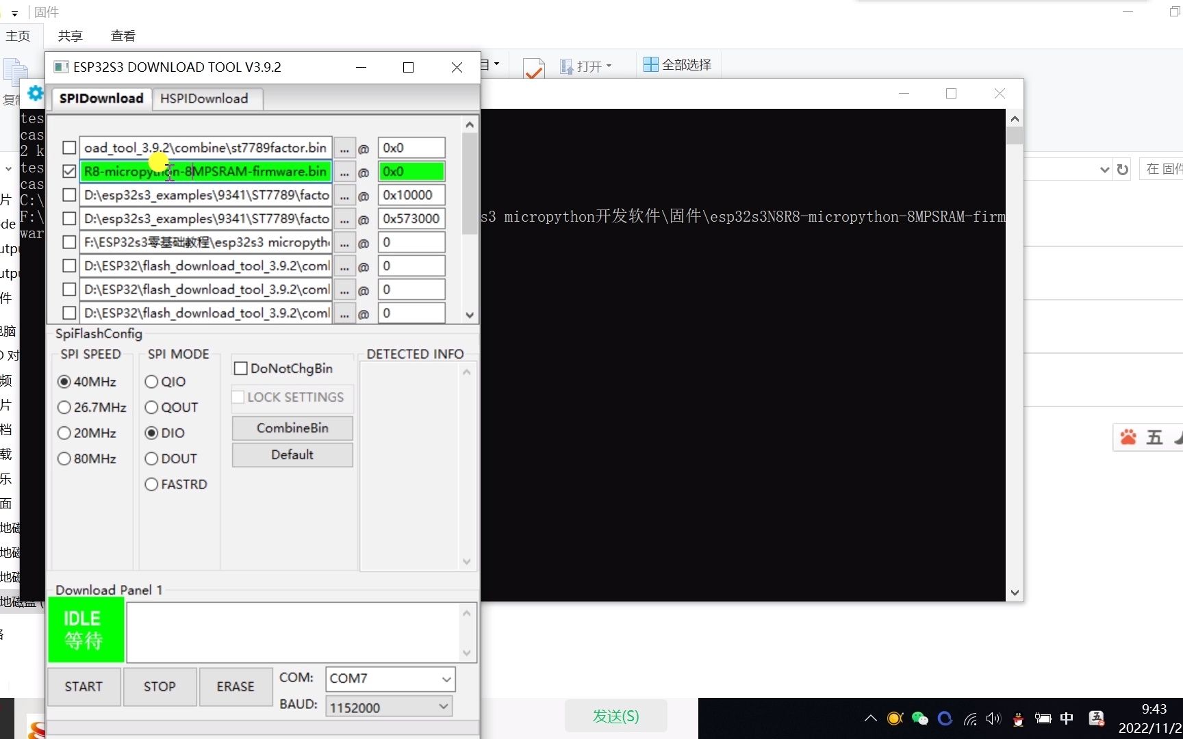Click the blue circular tray icon
The image size is (1183, 739).
tap(945, 718)
